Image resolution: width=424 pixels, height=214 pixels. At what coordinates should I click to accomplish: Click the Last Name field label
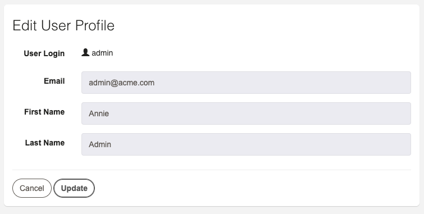point(45,143)
